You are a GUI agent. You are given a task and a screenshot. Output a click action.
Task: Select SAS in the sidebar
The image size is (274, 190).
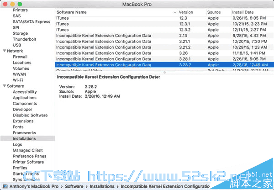click(x=17, y=16)
